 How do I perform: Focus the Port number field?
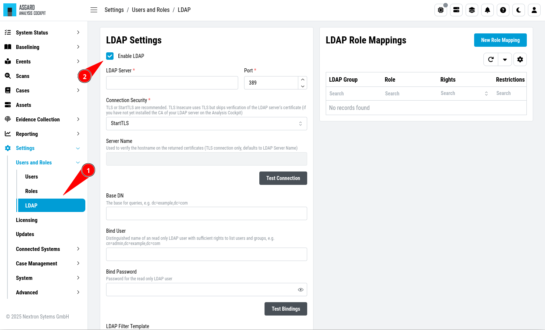pos(271,83)
